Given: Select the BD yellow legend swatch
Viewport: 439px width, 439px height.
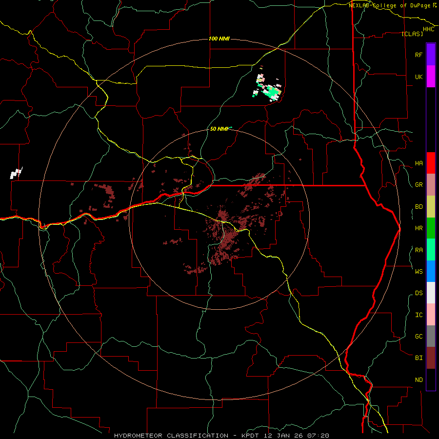Looking at the screenshot, I should pos(431,207).
